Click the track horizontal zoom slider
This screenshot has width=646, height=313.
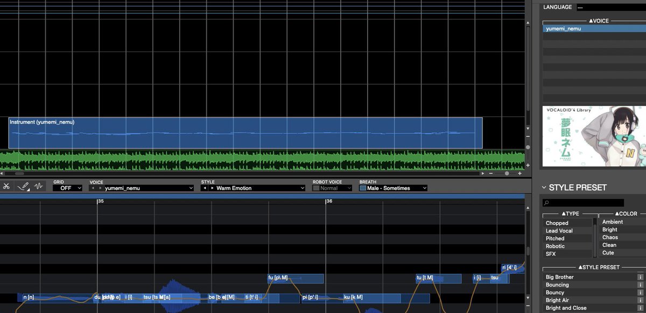[x=506, y=174]
